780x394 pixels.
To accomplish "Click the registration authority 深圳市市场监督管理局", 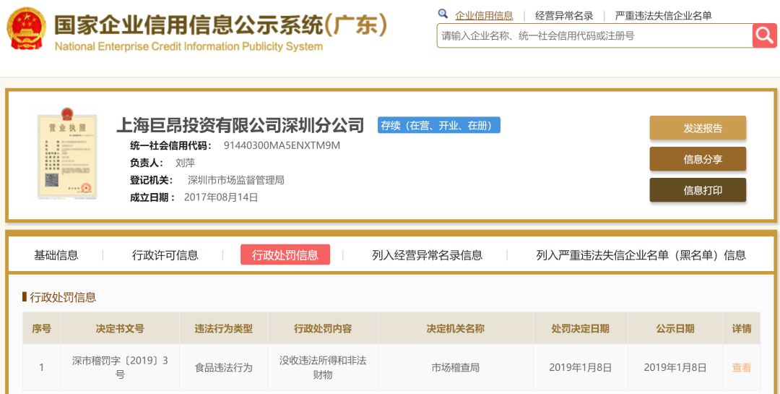I will [x=235, y=180].
